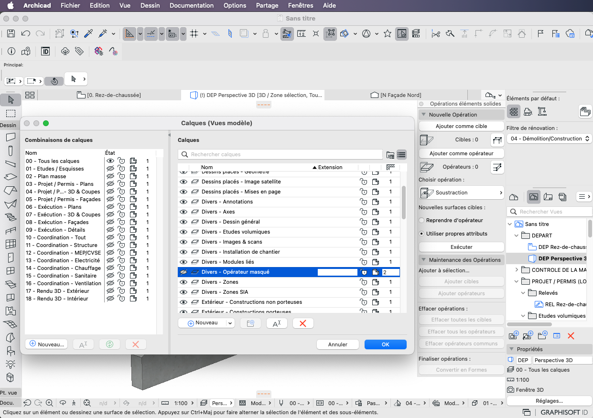Open the Documentation menu
The width and height of the screenshot is (593, 418).
click(x=192, y=6)
